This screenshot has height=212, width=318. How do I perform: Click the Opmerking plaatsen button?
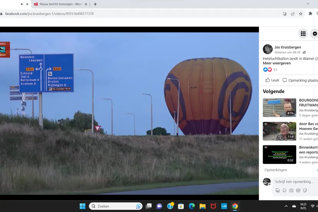click(x=300, y=80)
